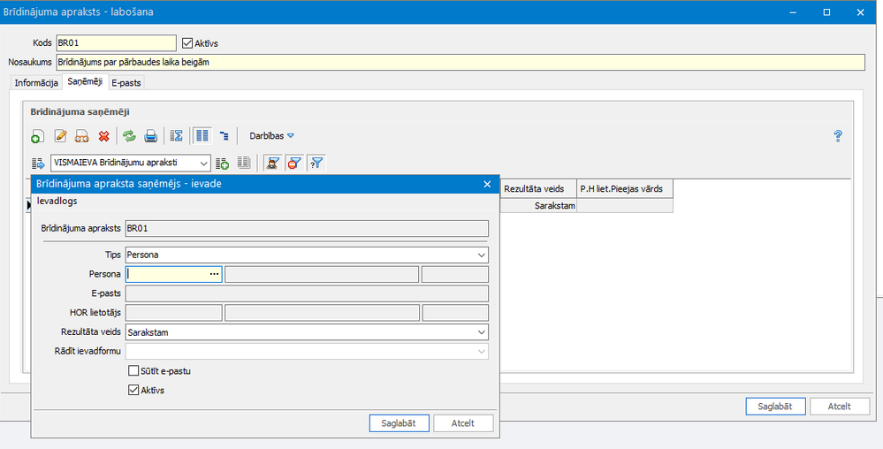The height and width of the screenshot is (449, 883).
Task: Click Saglabāt in the recipient dialog
Action: click(x=400, y=423)
